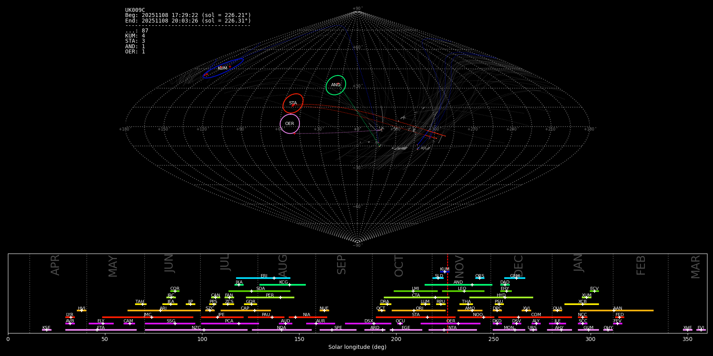Viewport: 713px width, 356px height.
Task: Click the PER shower bar in the timeline
Action: (270, 297)
